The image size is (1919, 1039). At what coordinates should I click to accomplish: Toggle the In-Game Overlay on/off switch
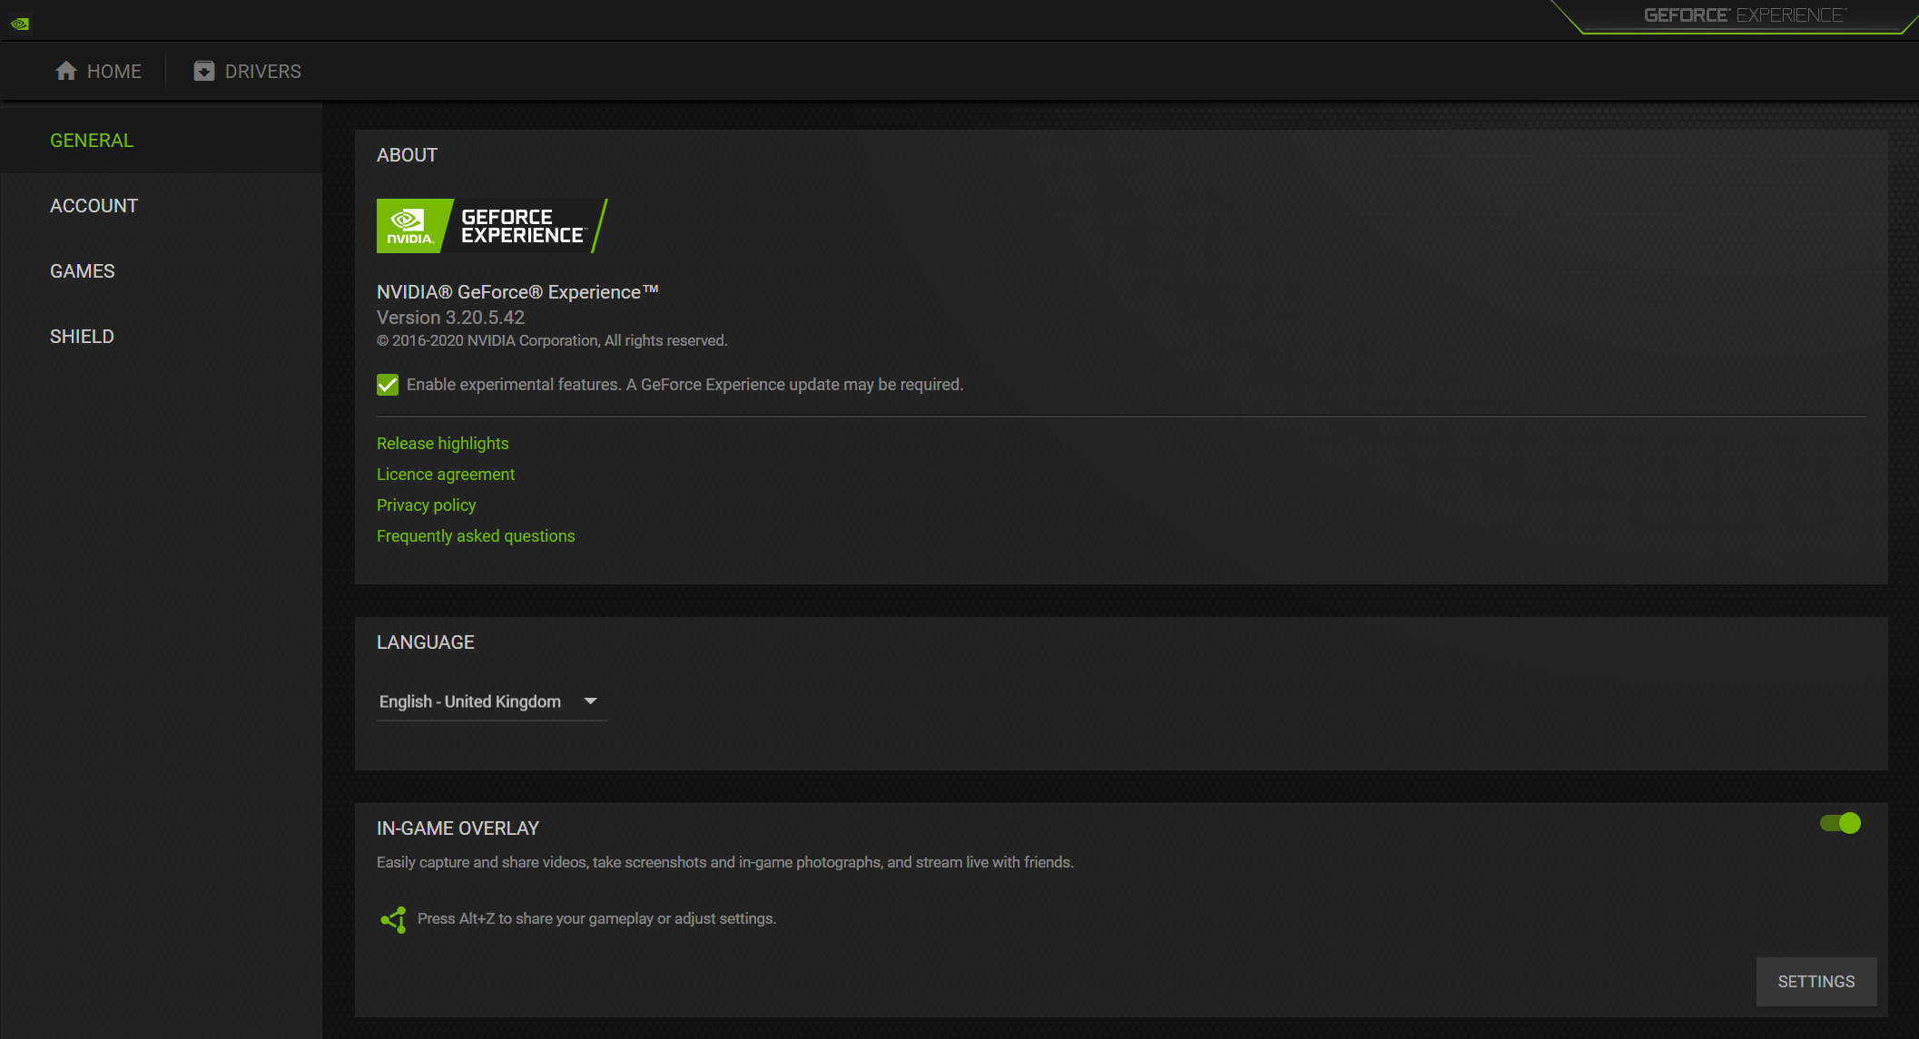pos(1844,823)
